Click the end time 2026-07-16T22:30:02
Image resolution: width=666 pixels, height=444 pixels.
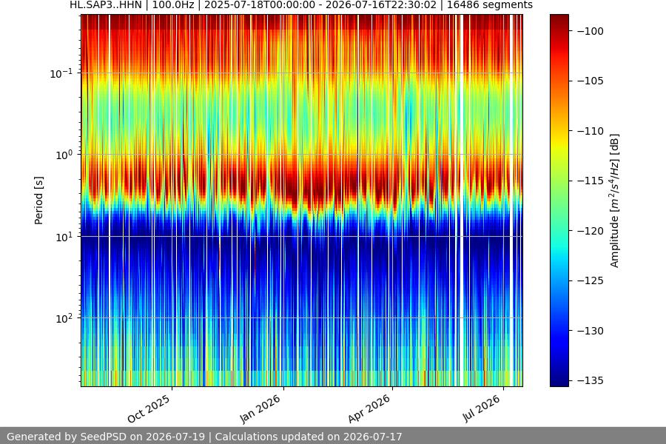click(381, 5)
